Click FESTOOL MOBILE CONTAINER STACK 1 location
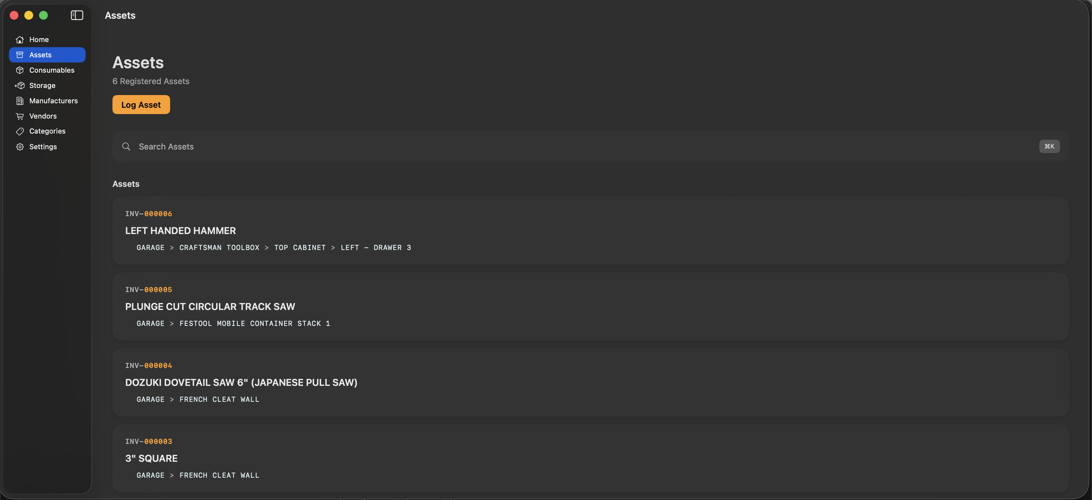Image resolution: width=1092 pixels, height=500 pixels. point(255,323)
